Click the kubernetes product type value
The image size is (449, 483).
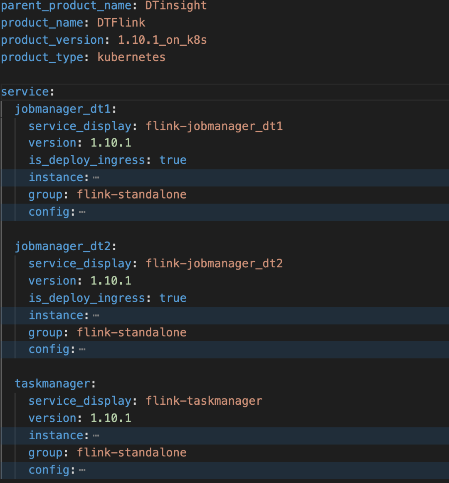pyautogui.click(x=131, y=57)
